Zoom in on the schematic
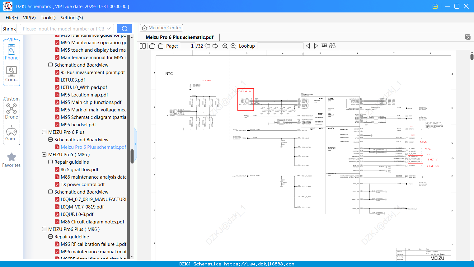The width and height of the screenshot is (474, 267). point(225,46)
